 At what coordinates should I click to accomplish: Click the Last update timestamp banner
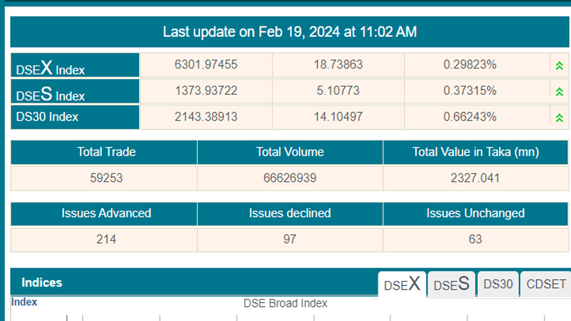pyautogui.click(x=290, y=32)
